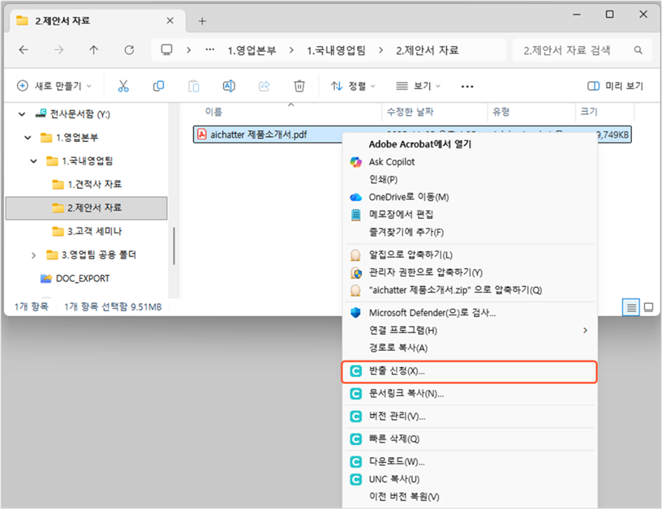Switch to large thumbnails view icon in status bar
The image size is (662, 509).
pyautogui.click(x=648, y=307)
